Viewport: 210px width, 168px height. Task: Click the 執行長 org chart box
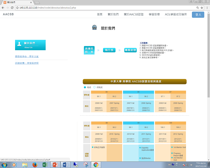pyautogui.click(x=109, y=50)
